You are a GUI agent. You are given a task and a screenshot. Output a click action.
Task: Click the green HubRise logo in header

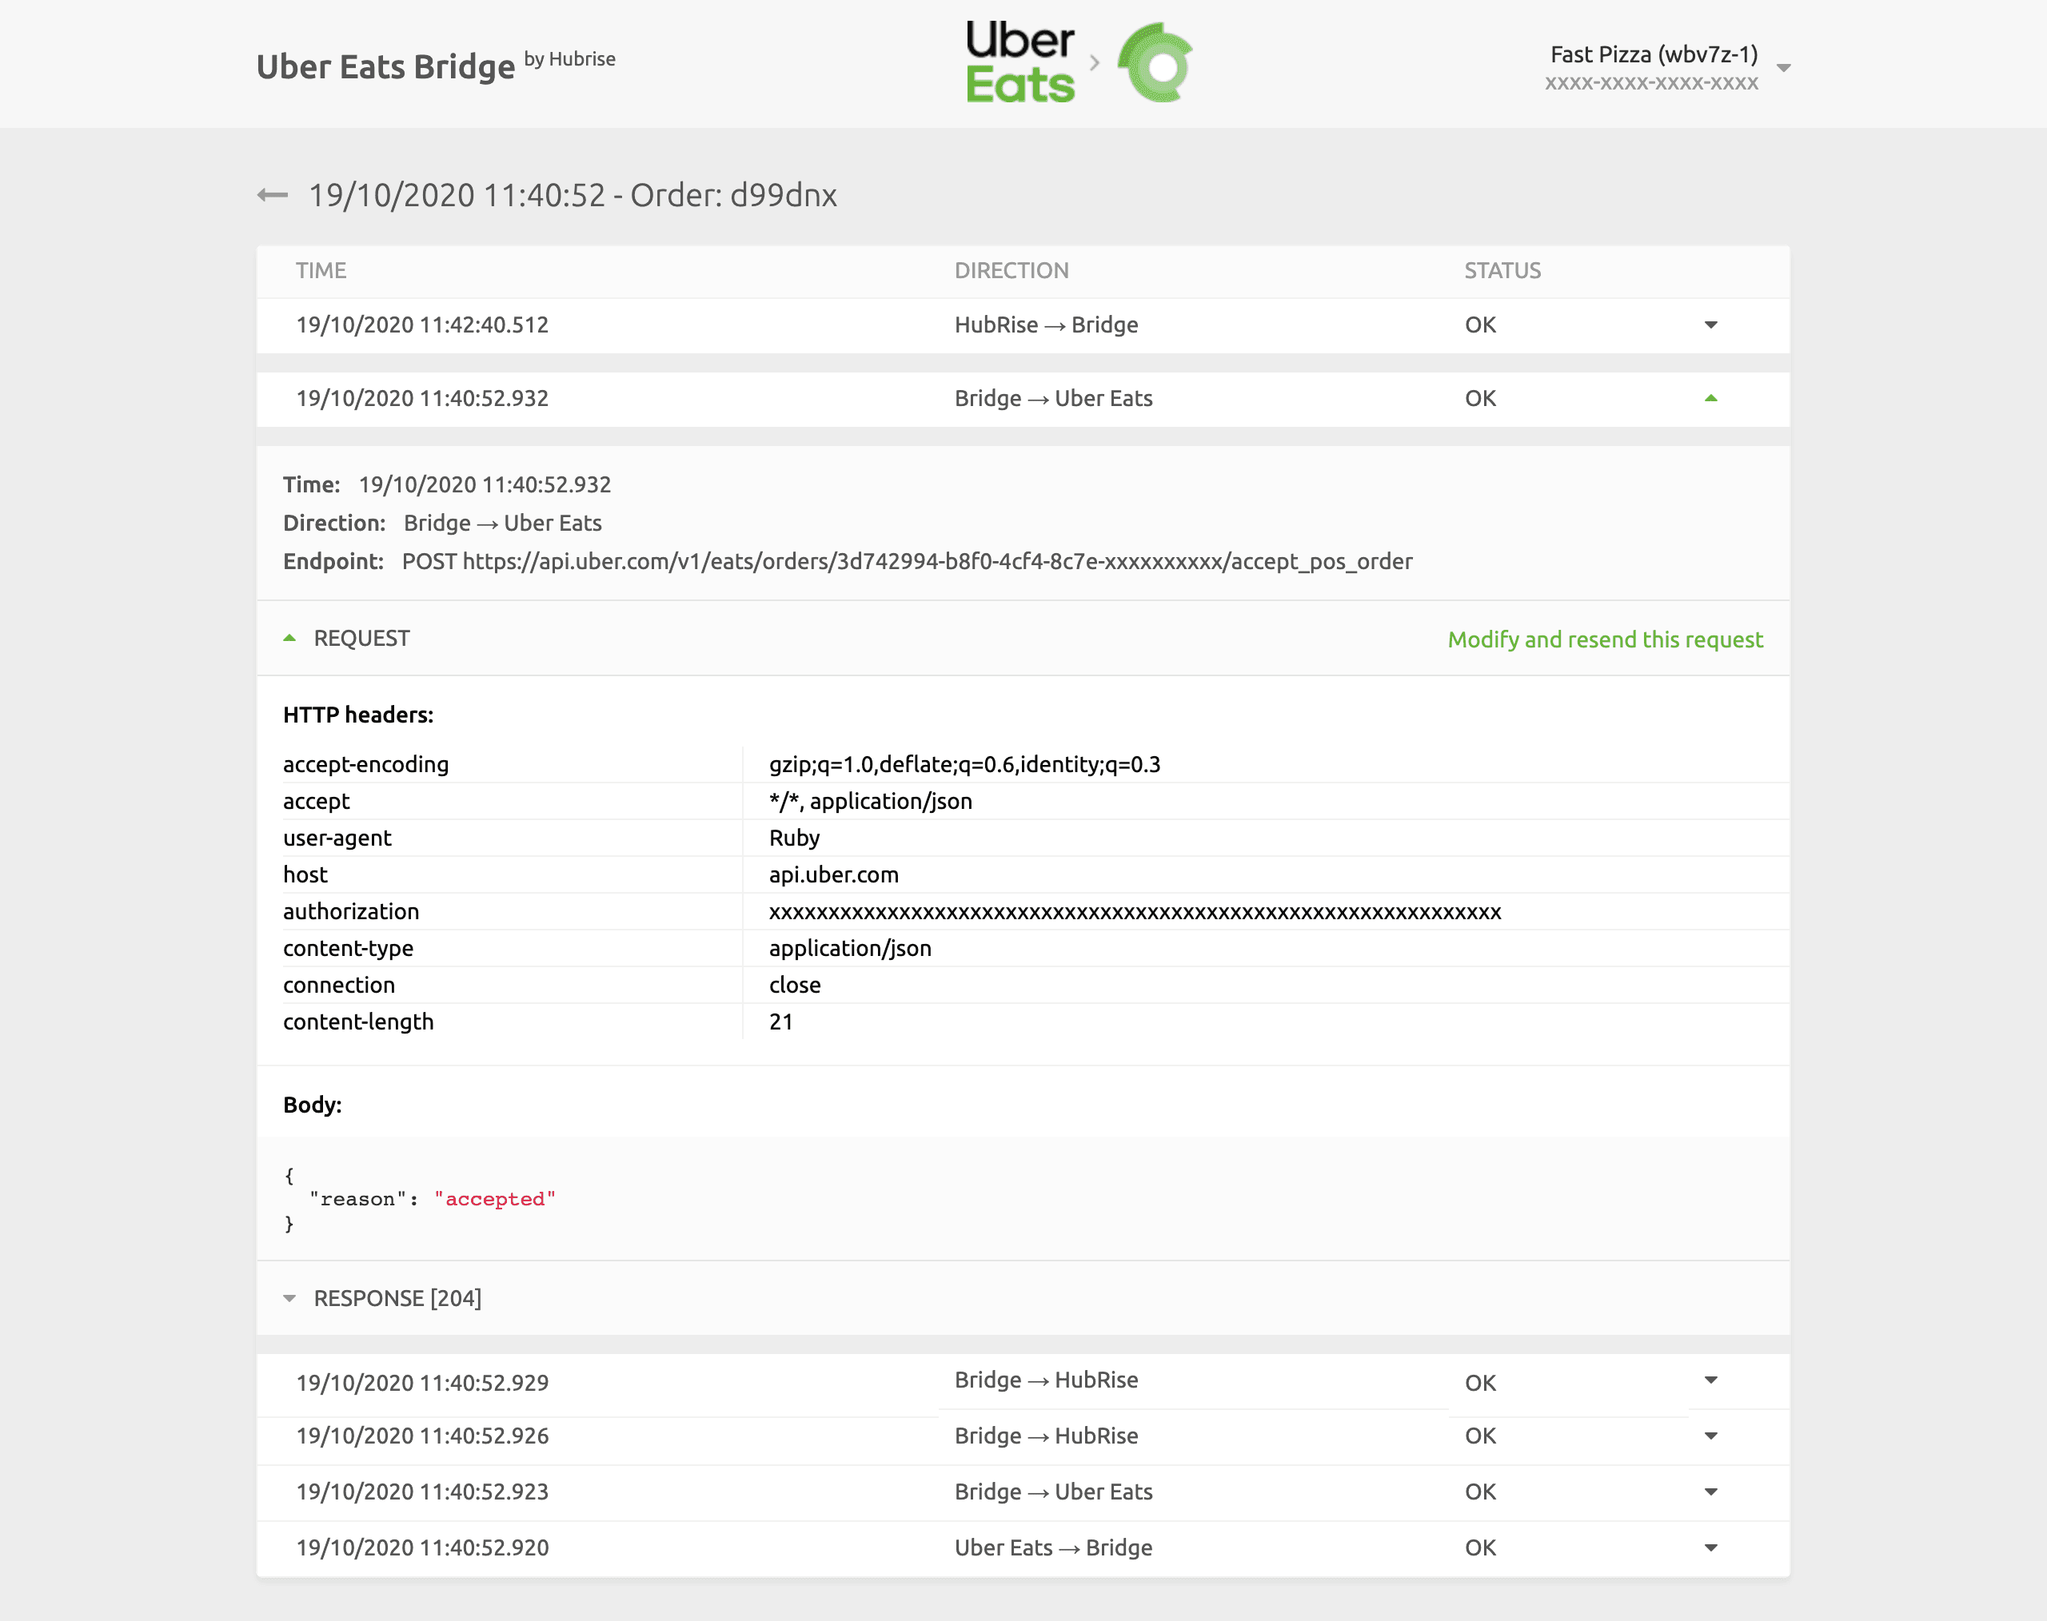(1155, 62)
